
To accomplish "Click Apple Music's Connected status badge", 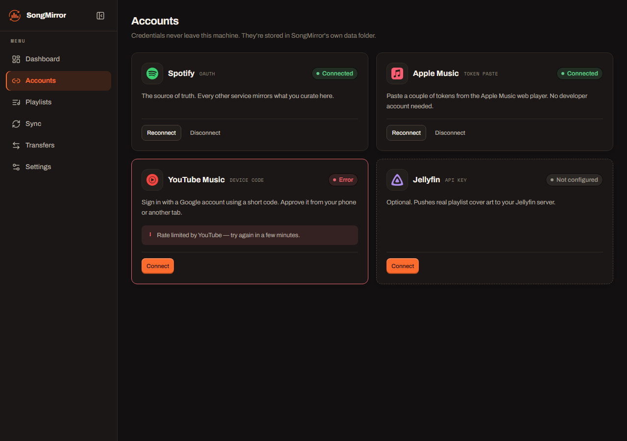I will tap(580, 73).
